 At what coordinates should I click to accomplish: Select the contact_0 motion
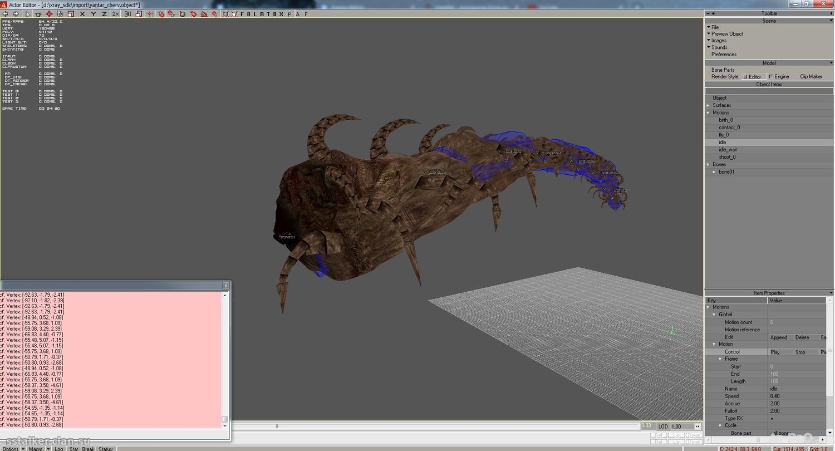pos(729,128)
